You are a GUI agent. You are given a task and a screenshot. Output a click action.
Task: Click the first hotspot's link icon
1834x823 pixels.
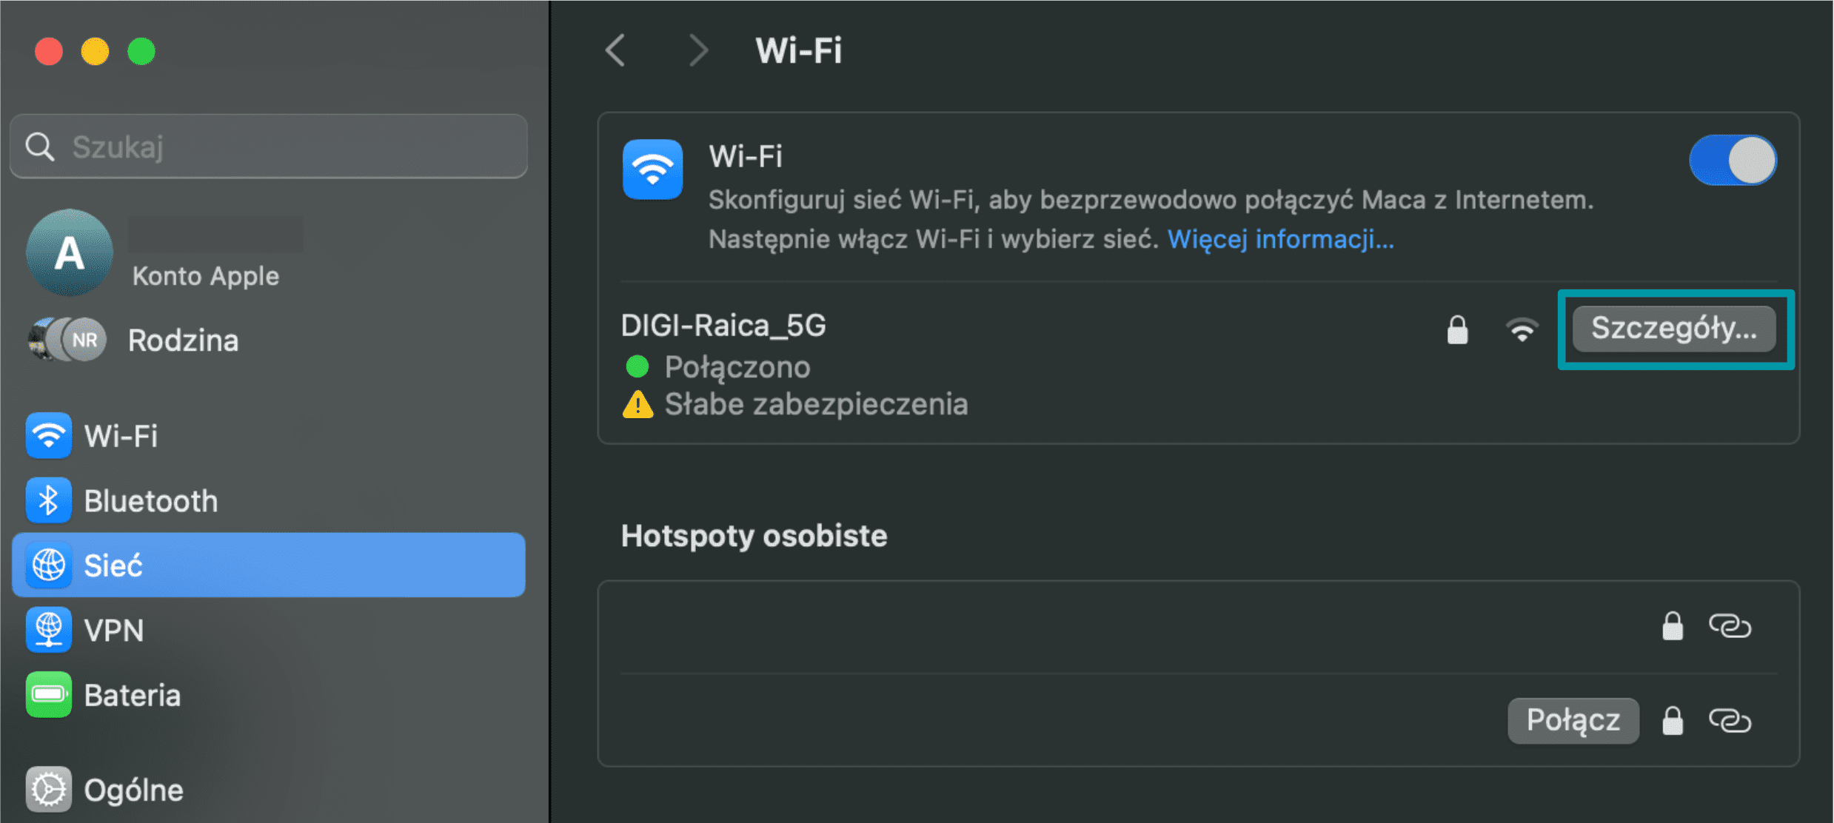[1729, 626]
